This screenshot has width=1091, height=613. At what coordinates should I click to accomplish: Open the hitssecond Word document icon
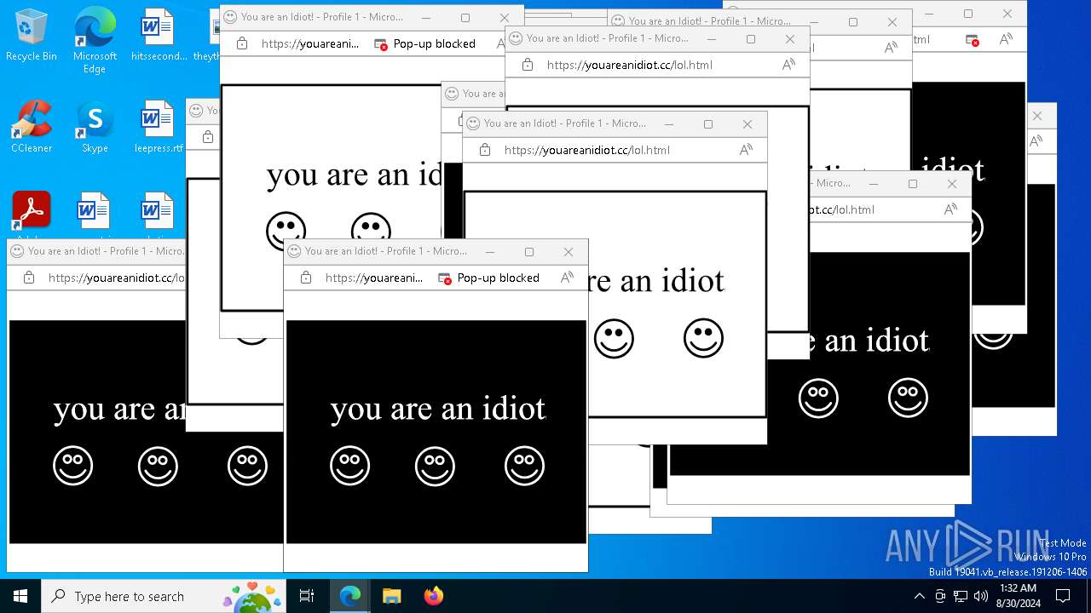tap(158, 34)
